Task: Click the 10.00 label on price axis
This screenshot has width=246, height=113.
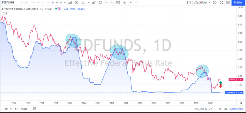Action: click(241, 8)
